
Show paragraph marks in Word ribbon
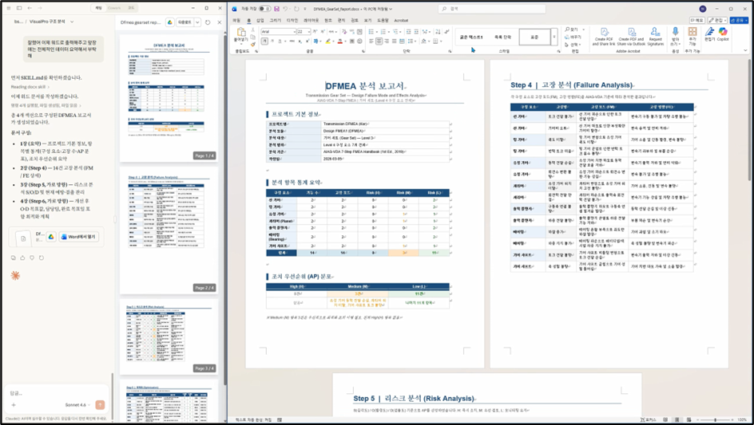tap(447, 32)
